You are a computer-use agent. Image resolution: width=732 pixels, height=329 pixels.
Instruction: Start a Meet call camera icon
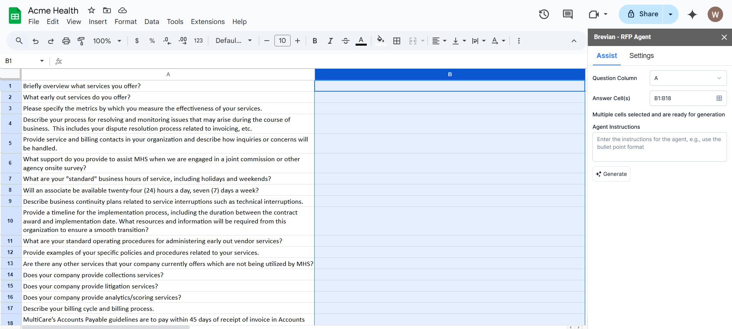(594, 14)
